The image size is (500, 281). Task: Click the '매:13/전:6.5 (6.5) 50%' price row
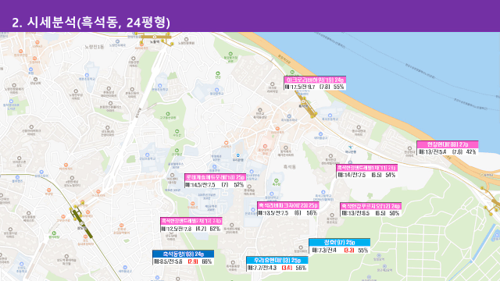(x=370, y=213)
